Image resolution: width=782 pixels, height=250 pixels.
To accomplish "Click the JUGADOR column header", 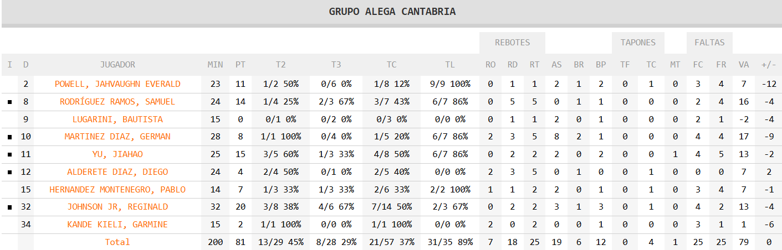I will tap(117, 65).
